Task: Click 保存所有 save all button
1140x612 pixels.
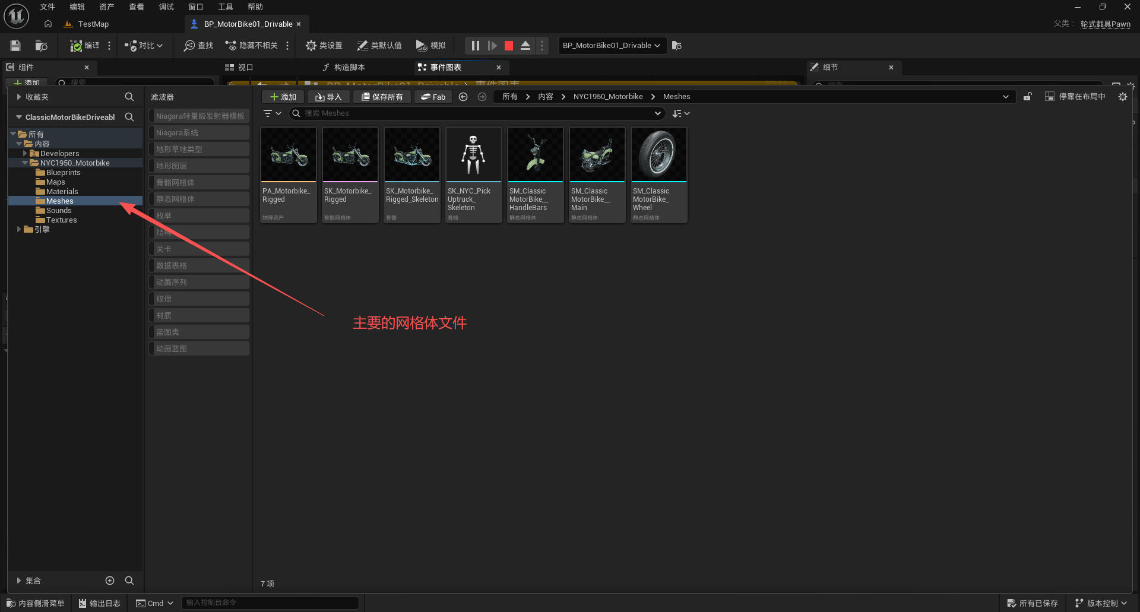Action: (x=382, y=97)
